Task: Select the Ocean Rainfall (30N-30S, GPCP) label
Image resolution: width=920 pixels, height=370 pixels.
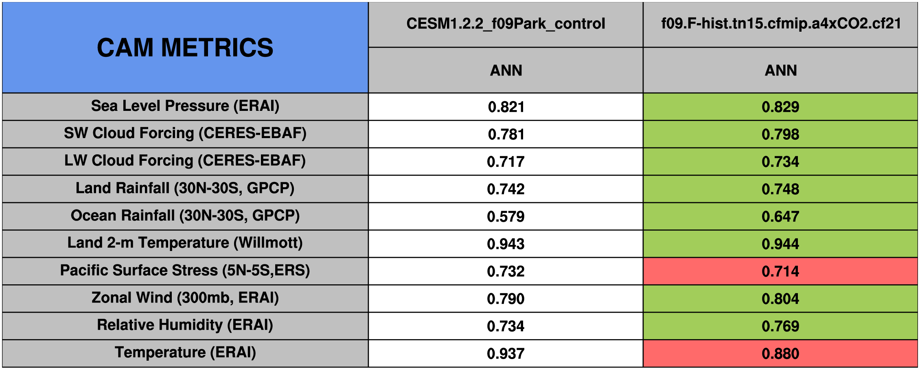Action: pos(185,216)
